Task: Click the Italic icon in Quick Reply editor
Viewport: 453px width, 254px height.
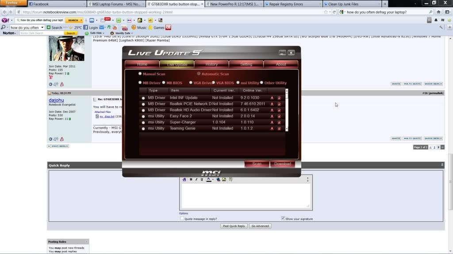Action: pyautogui.click(x=196, y=179)
